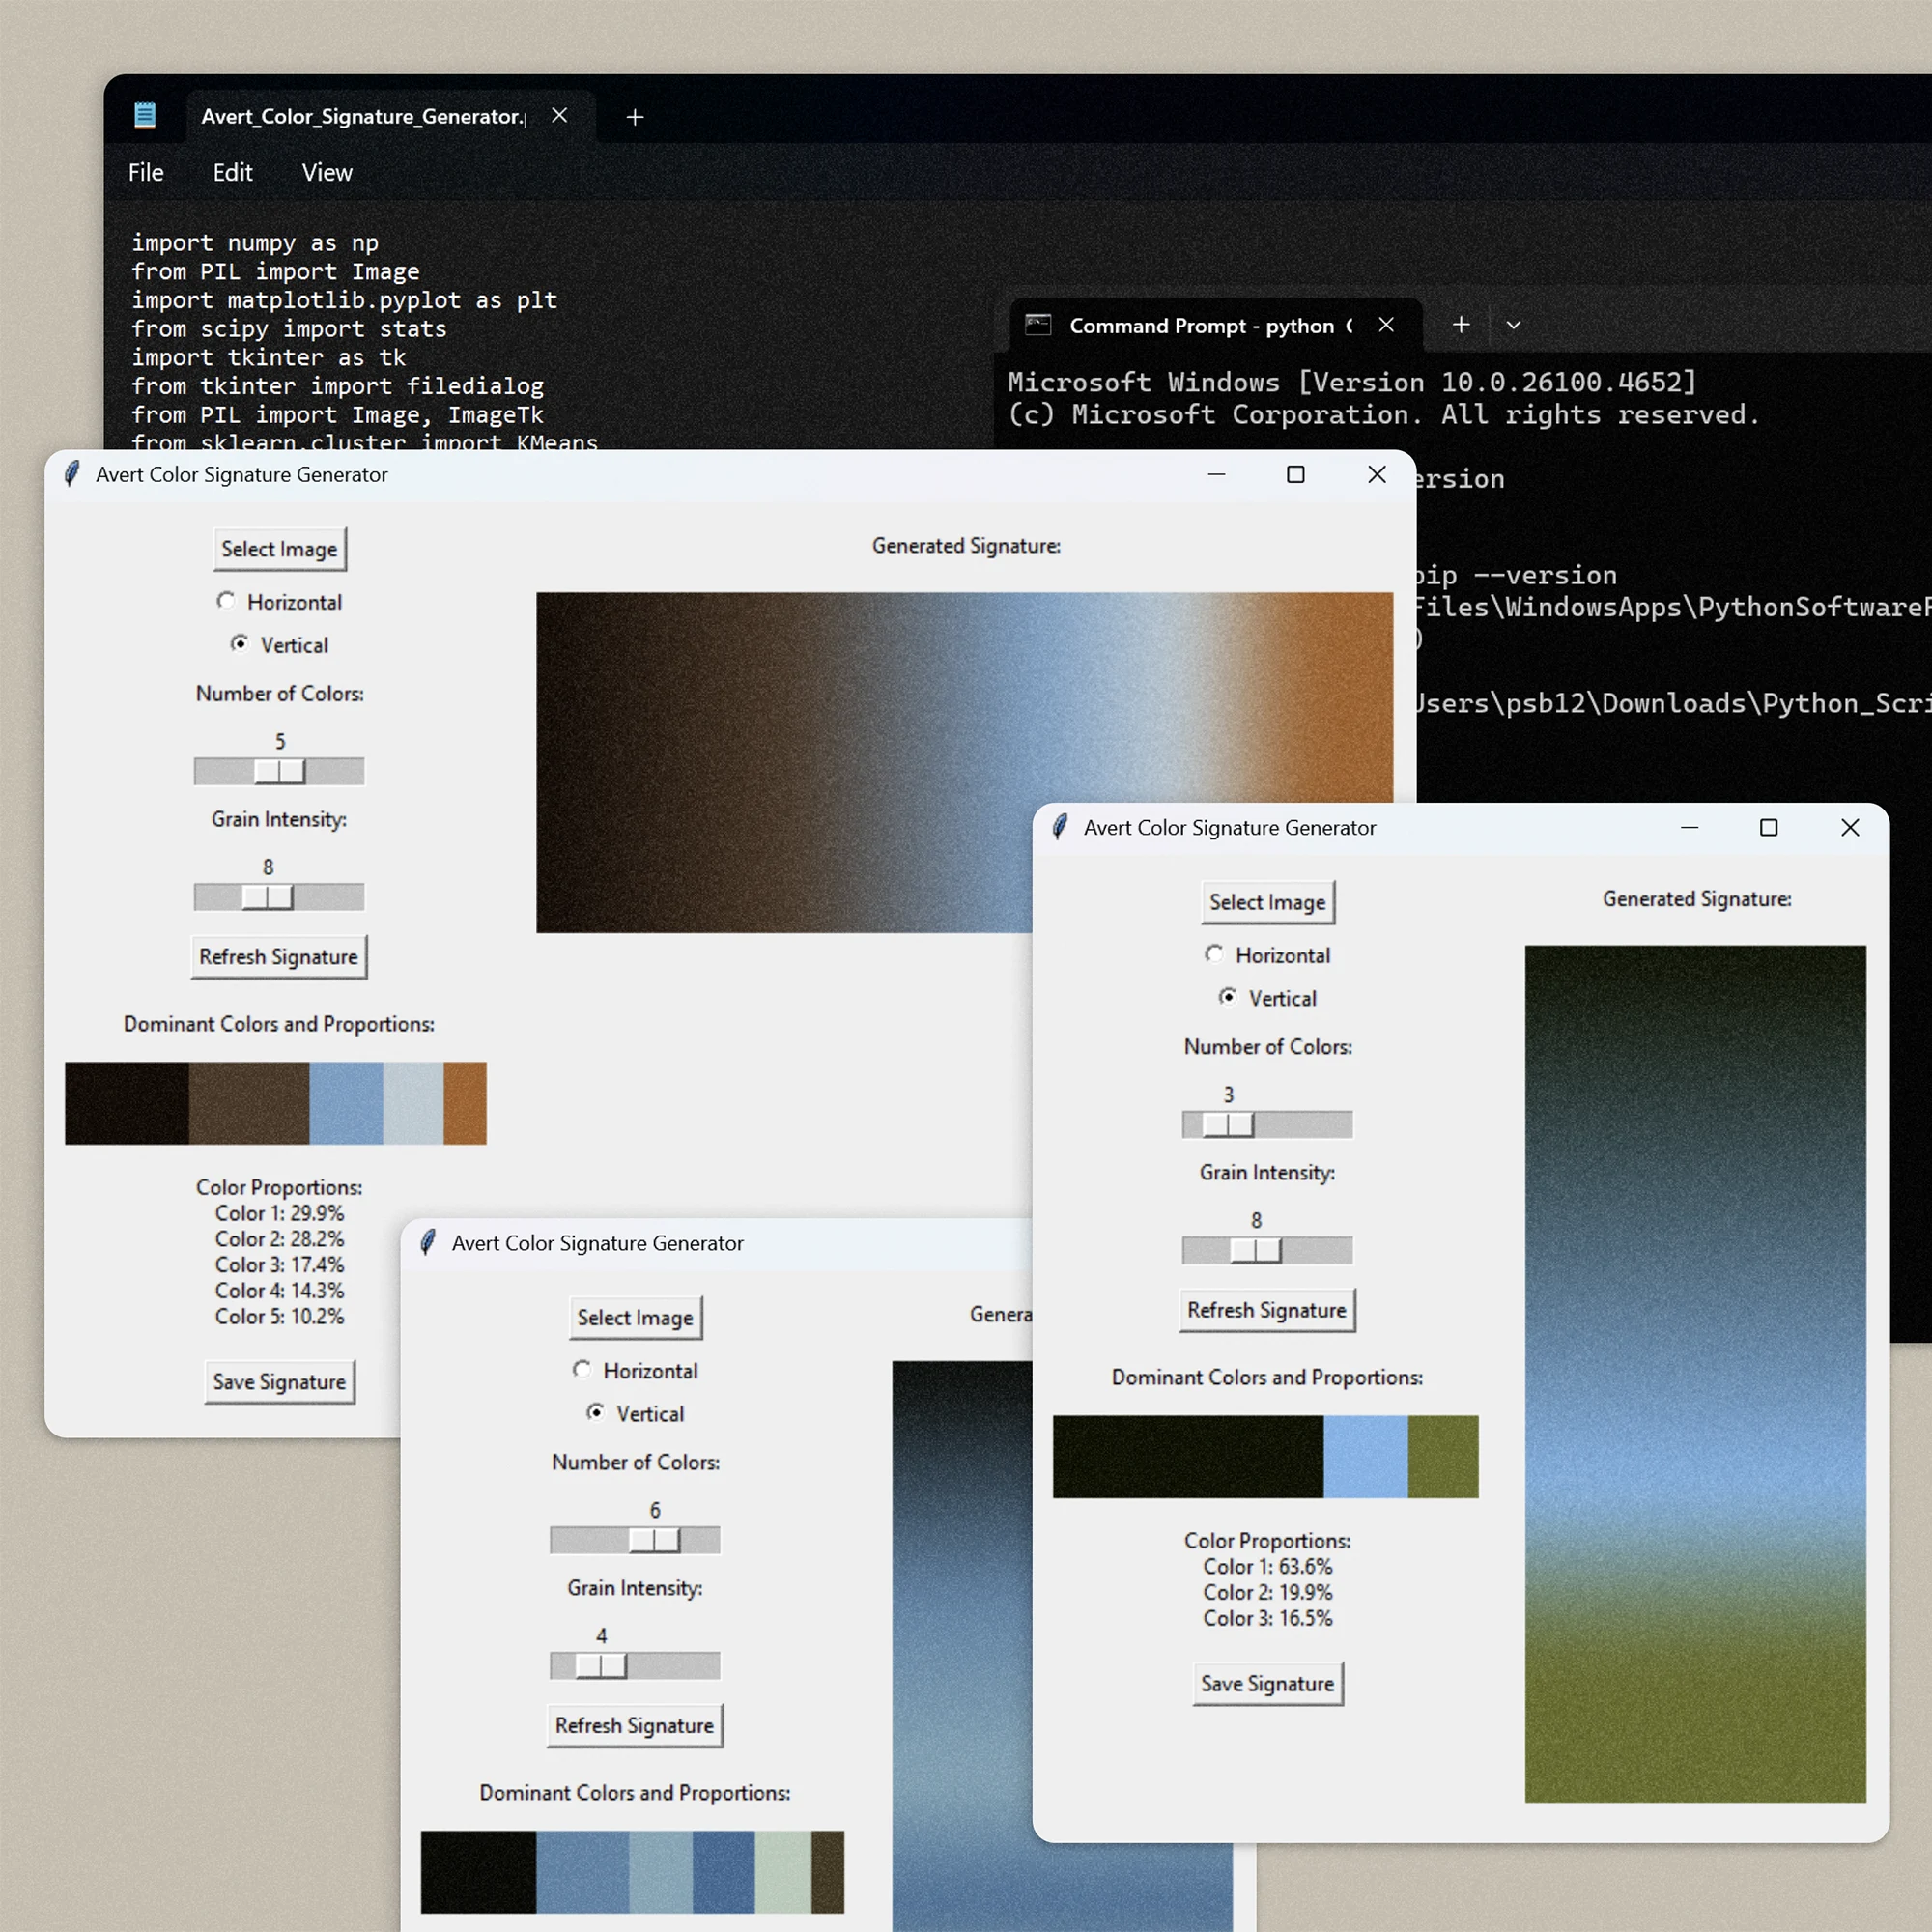Adjust the Grain Intensity slider in the bottom window
Viewport: 1932px width, 1932px height.
tap(601, 1665)
